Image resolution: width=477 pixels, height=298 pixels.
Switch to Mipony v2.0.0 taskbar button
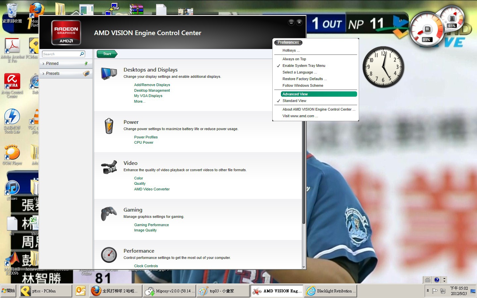(170, 291)
